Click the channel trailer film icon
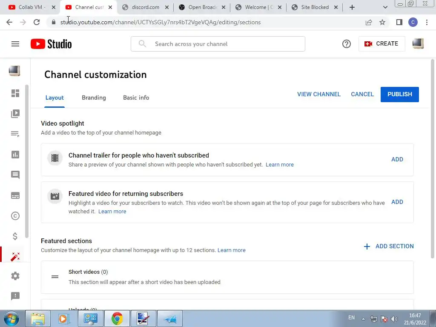436x327 pixels. [x=55, y=158]
